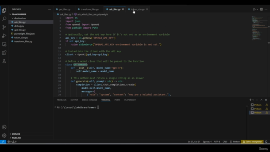Open debug.py in the explorer
Viewport: 270px width, 152px height.
(x=31, y=26)
